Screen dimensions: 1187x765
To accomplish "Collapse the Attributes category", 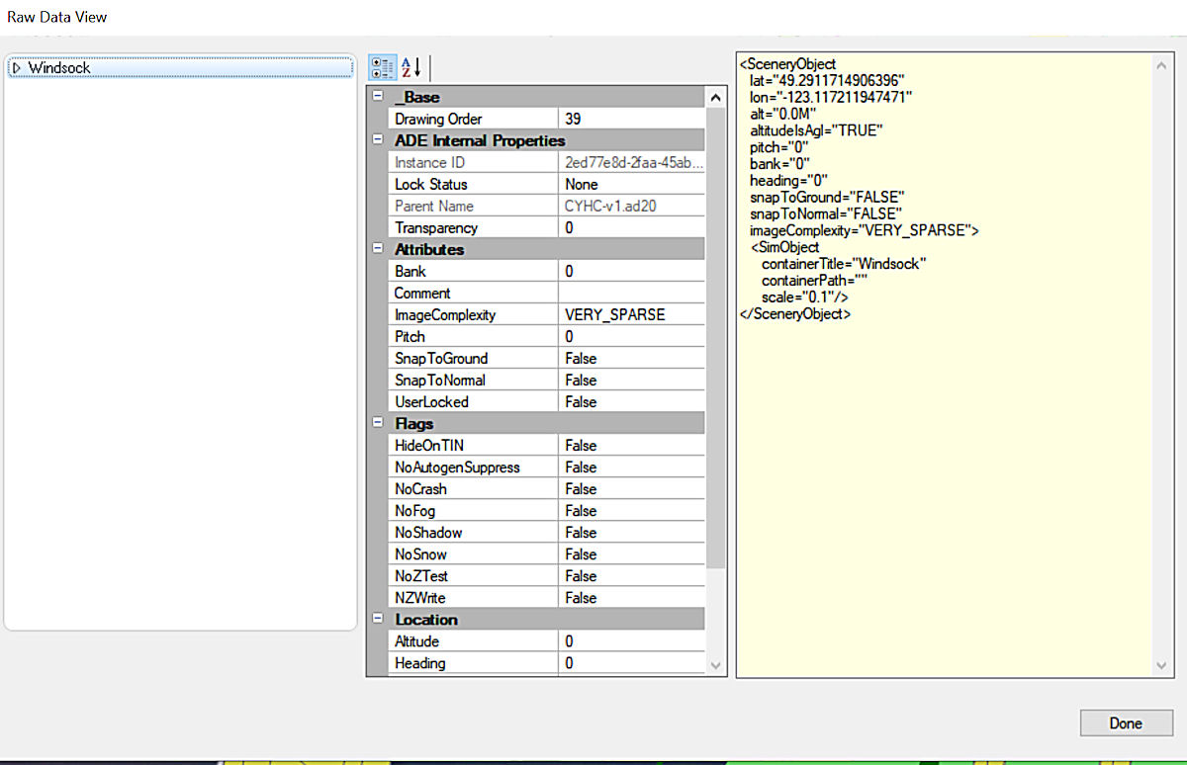I will pyautogui.click(x=378, y=249).
